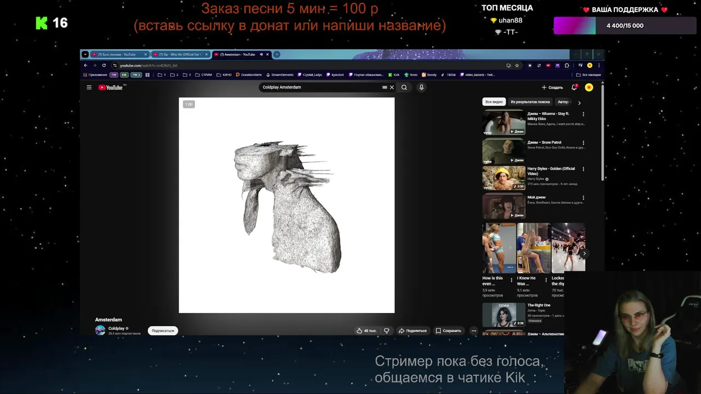Screen dimensions: 701x394
Task: Open the How is this even Shorts thumbnail
Action: (499, 248)
